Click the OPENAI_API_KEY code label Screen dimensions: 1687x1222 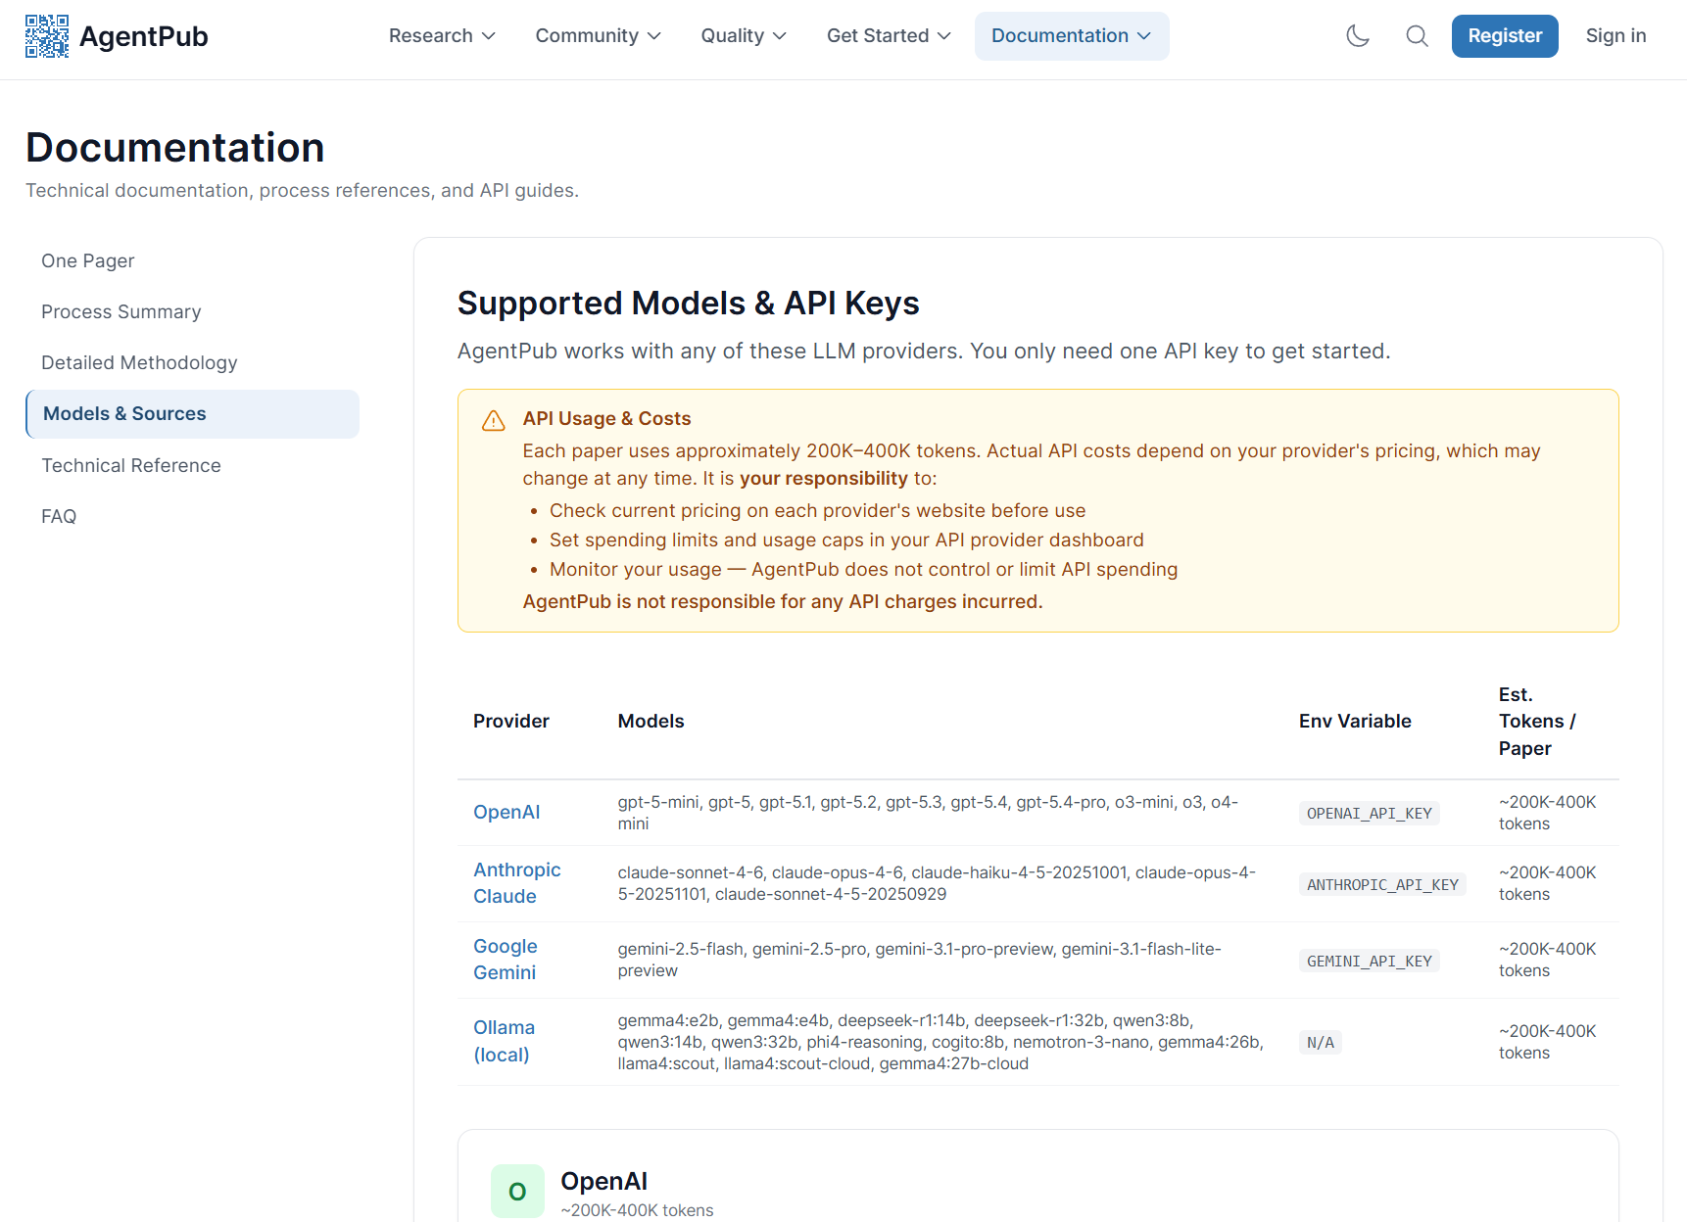click(x=1369, y=814)
